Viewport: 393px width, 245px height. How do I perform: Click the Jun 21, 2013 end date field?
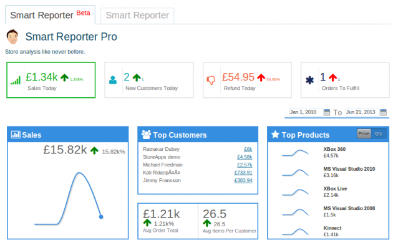click(362, 112)
